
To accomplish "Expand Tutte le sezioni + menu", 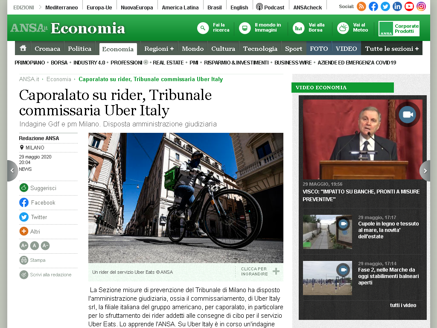I will [x=392, y=49].
